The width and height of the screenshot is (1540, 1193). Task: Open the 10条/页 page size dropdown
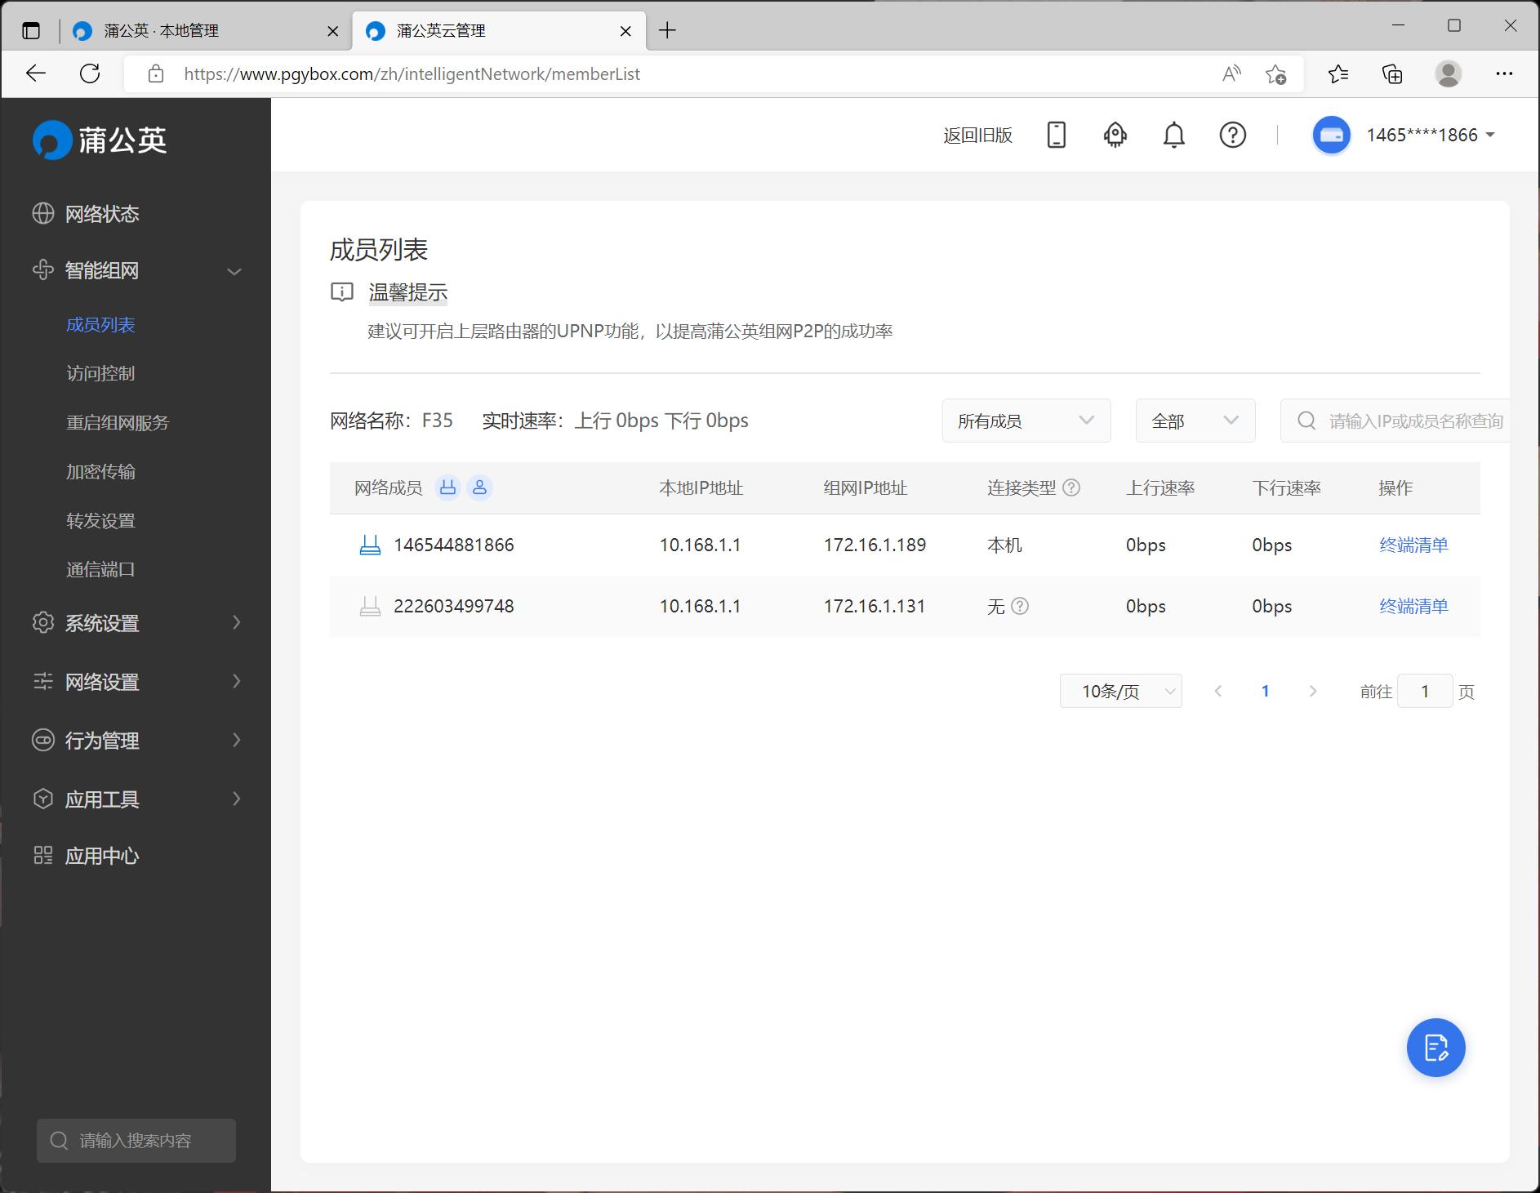(1120, 690)
